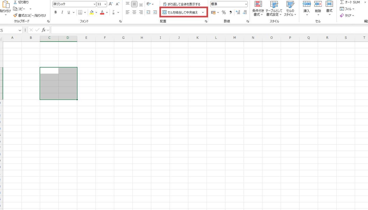368x210 pixels.
Task: Click the text orientation icon
Action: click(149, 4)
